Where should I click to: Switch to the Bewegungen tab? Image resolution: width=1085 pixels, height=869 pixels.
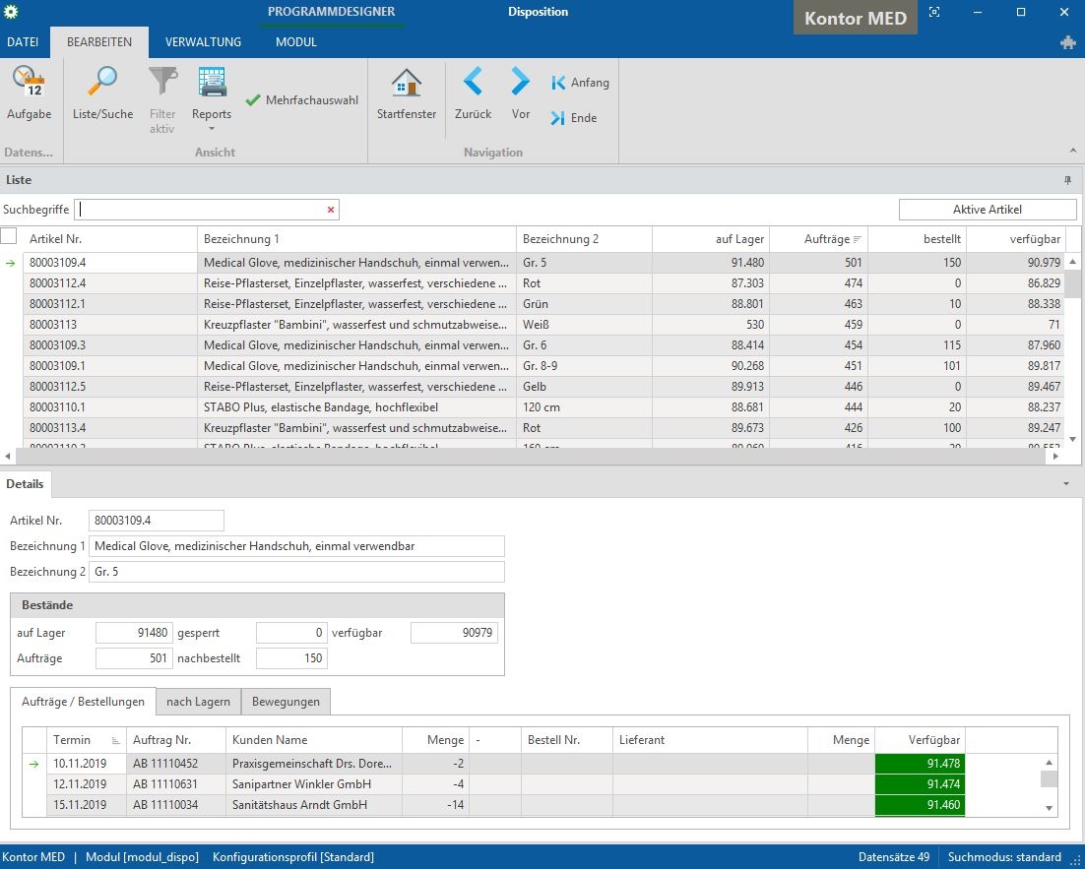click(x=286, y=702)
